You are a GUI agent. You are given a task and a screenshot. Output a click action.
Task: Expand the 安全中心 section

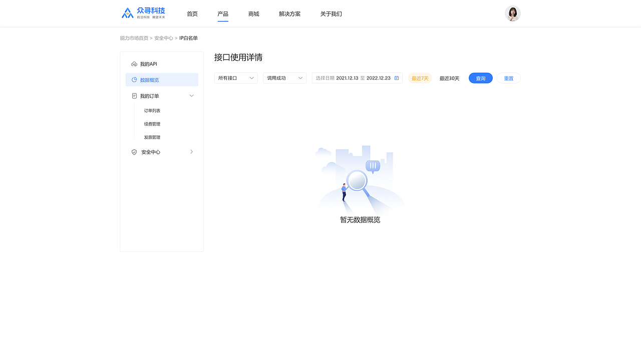(191, 151)
